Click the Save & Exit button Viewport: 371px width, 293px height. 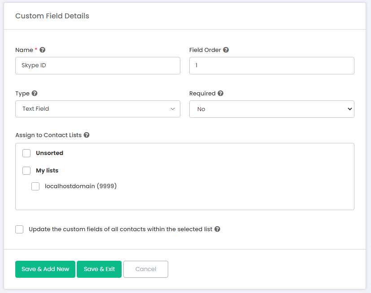tap(99, 269)
